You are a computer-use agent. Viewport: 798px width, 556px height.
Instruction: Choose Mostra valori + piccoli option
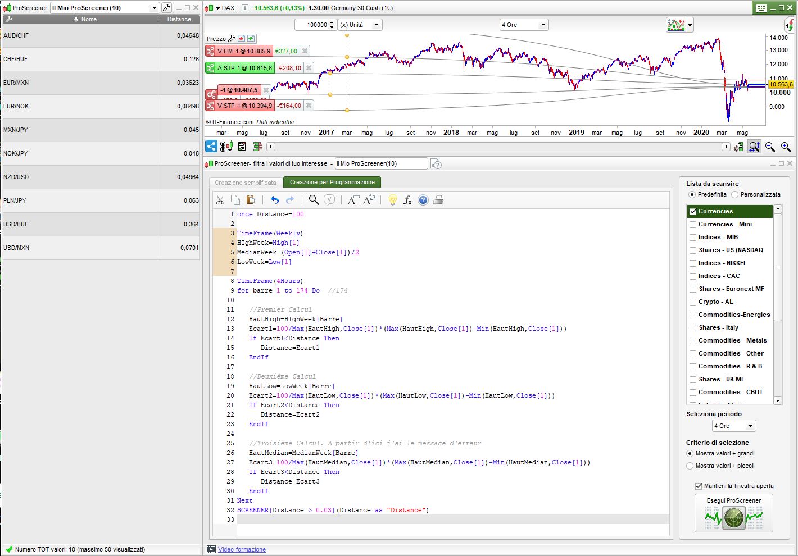pyautogui.click(x=690, y=466)
